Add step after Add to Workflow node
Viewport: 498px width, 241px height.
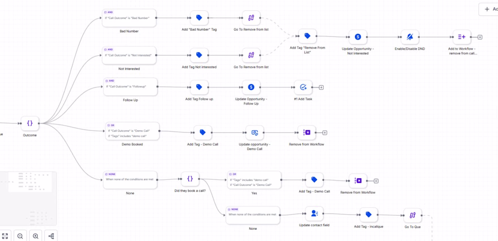480,37
